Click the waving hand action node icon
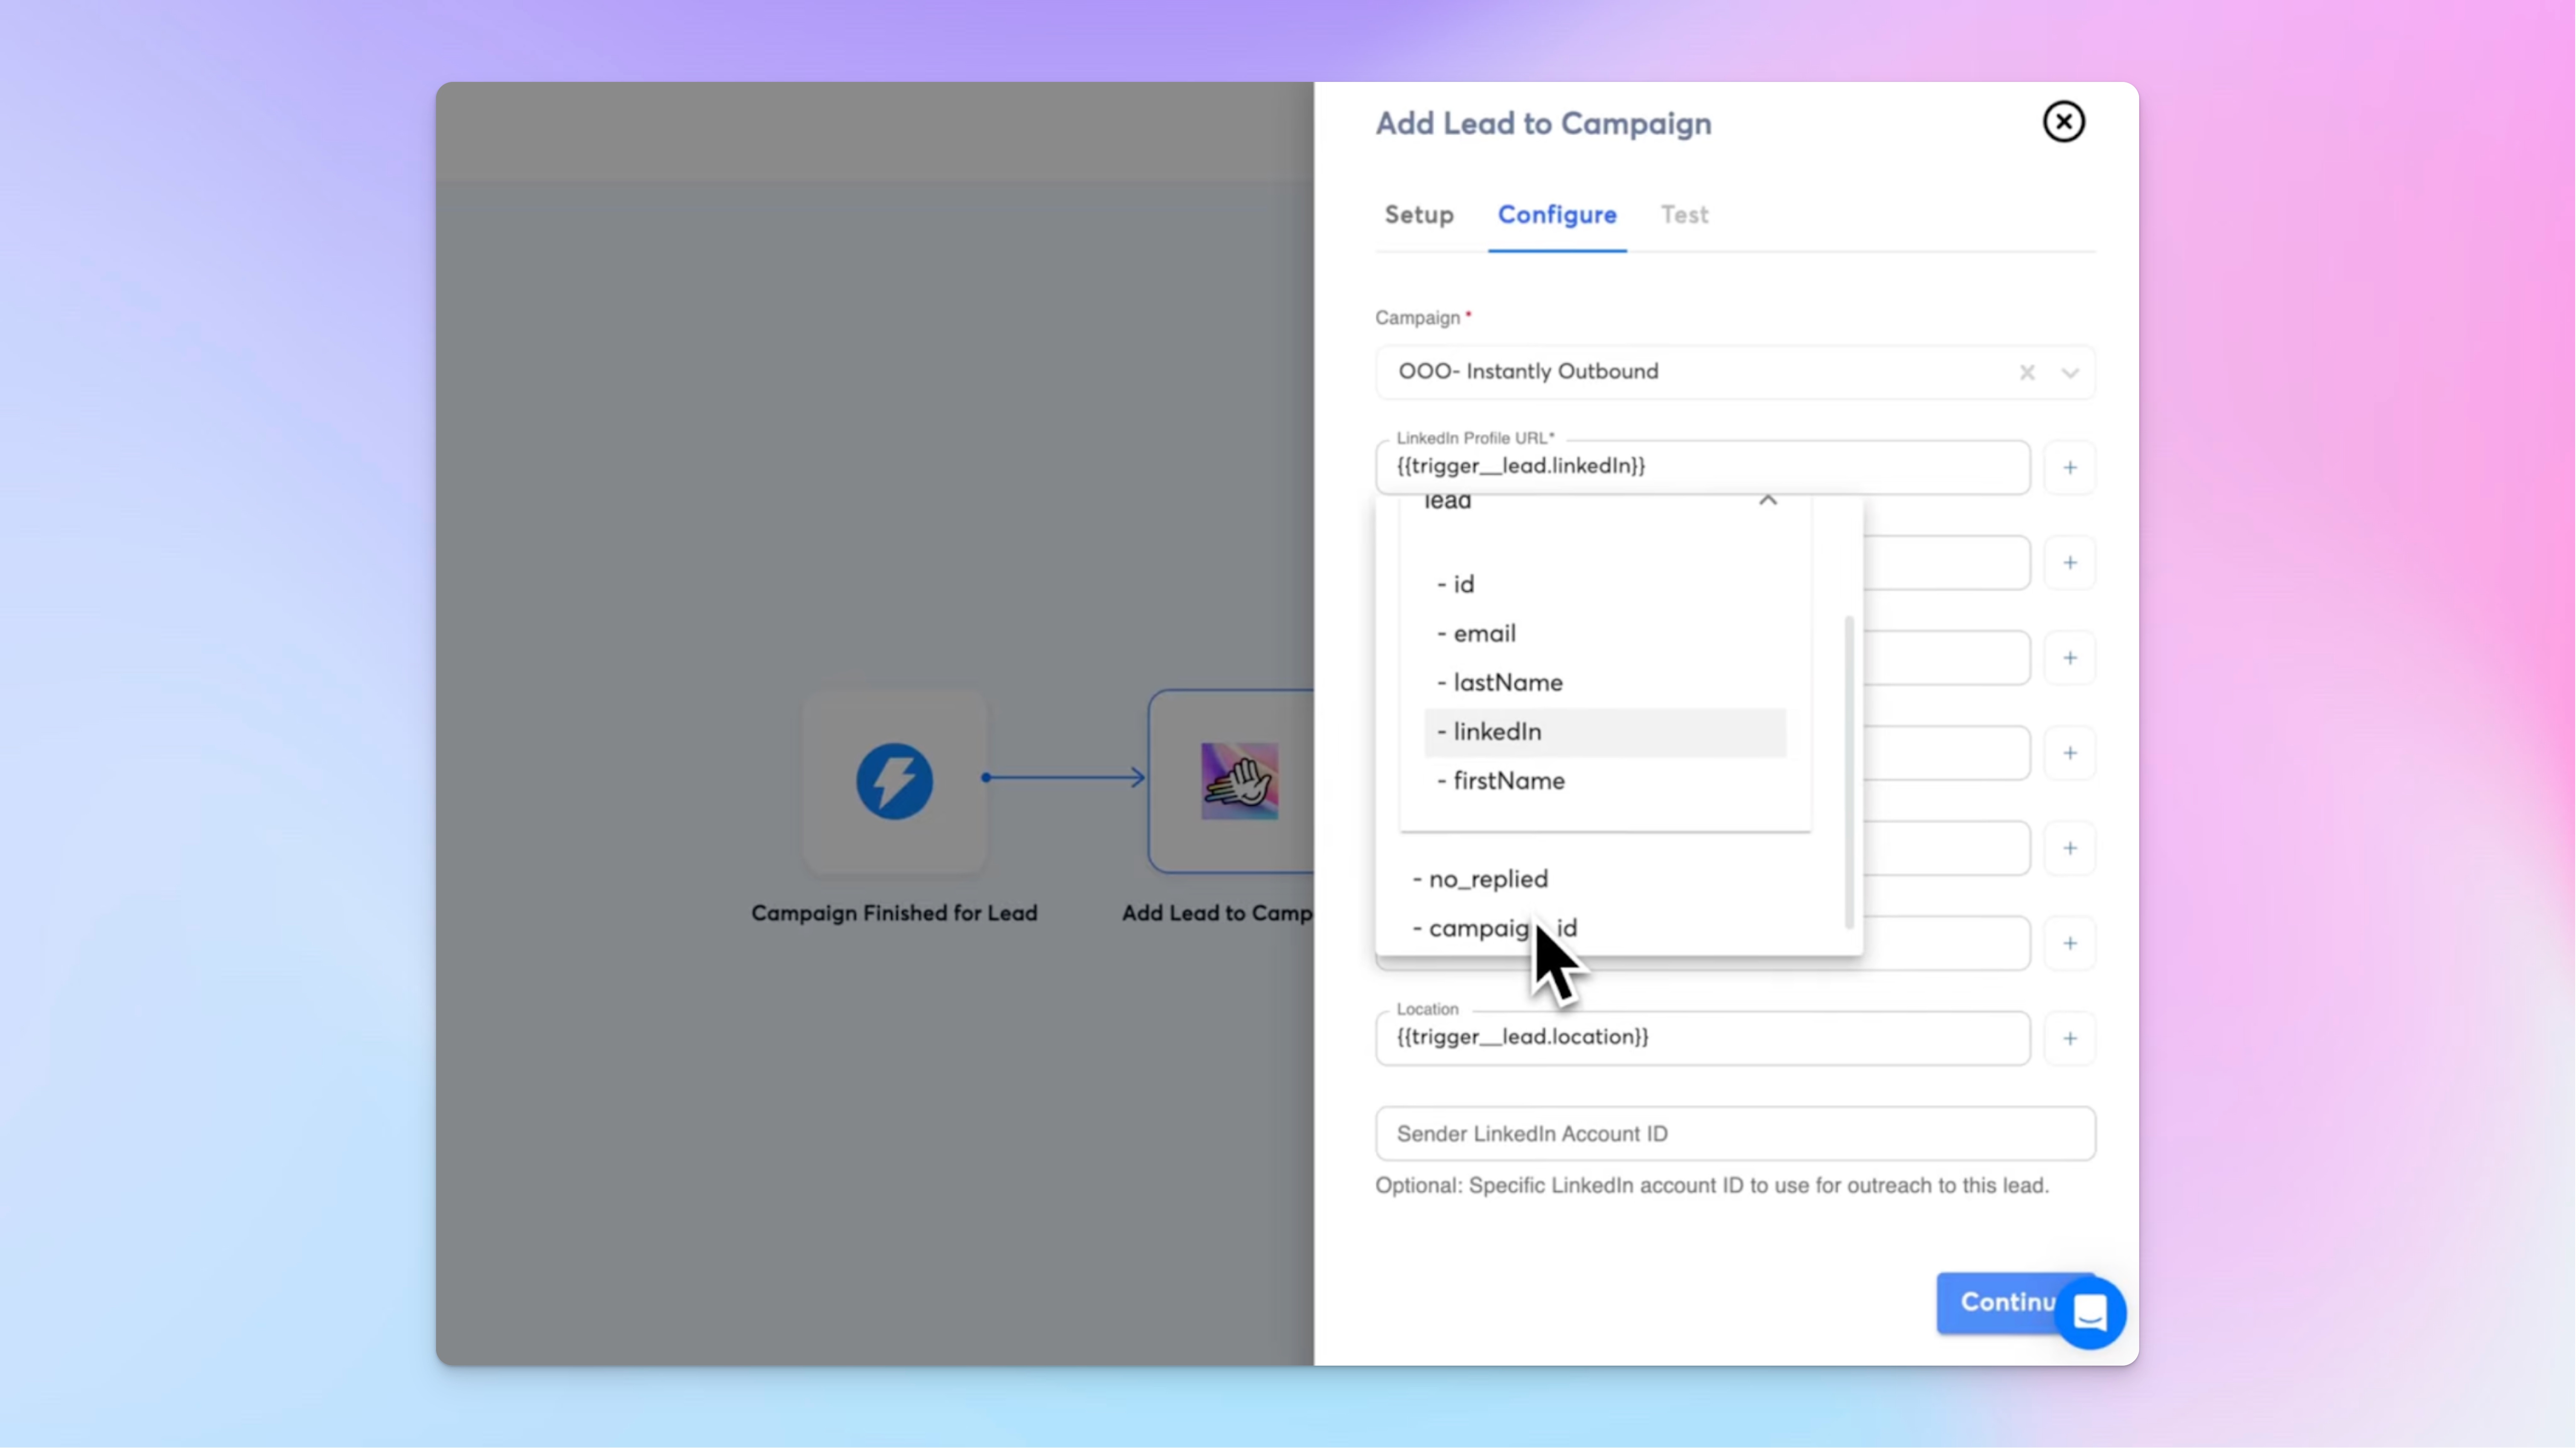 (x=1239, y=781)
